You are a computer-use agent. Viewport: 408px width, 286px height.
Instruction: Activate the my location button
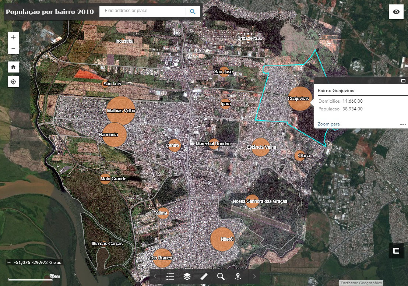coord(13,82)
